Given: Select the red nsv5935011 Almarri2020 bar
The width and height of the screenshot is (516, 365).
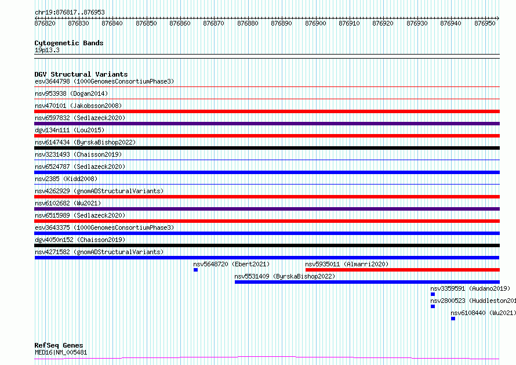Looking at the screenshot, I should 402,270.
